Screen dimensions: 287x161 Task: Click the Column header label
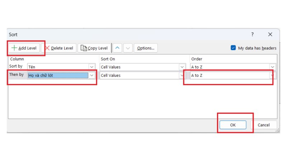point(17,59)
